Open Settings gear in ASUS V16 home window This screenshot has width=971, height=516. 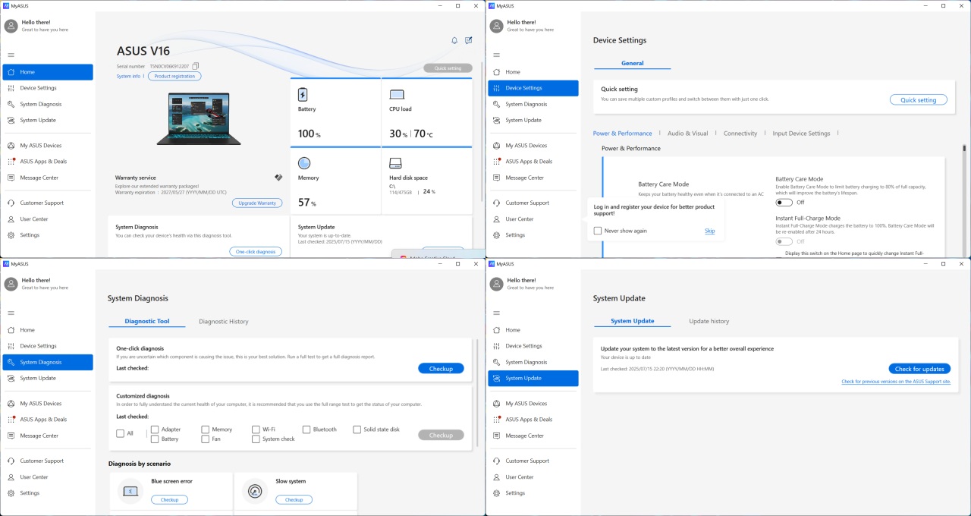point(48,235)
